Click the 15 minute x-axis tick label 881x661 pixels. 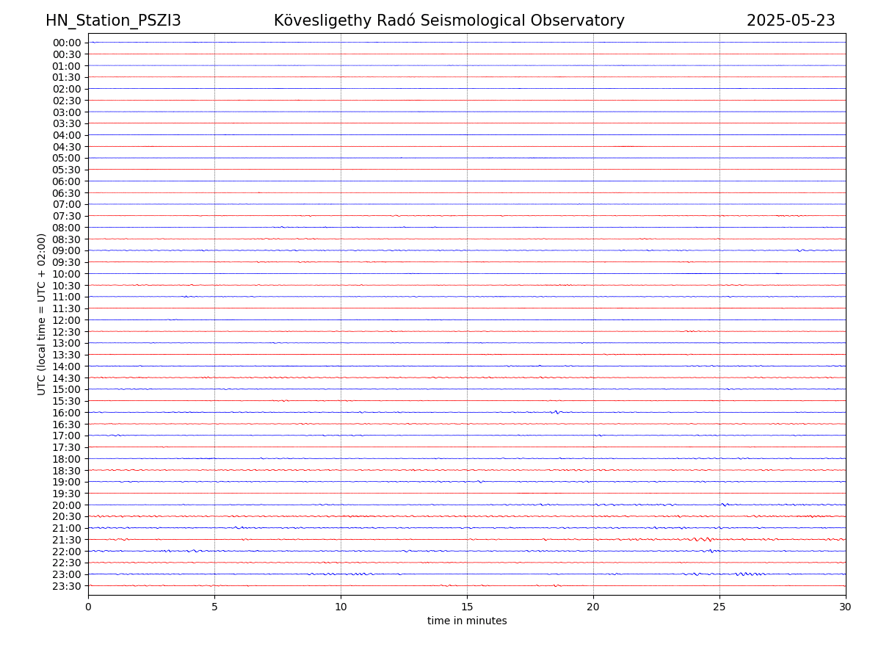pyautogui.click(x=467, y=607)
